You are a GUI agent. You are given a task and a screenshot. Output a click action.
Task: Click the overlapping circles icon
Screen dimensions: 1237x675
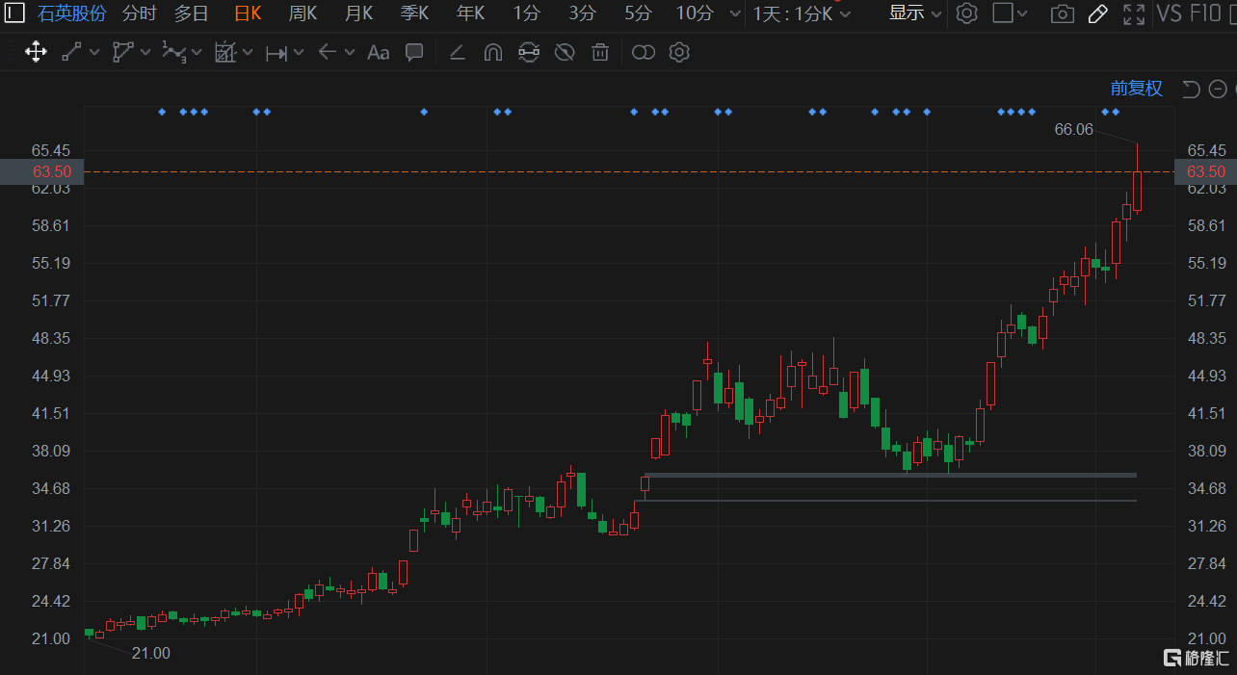pos(644,52)
